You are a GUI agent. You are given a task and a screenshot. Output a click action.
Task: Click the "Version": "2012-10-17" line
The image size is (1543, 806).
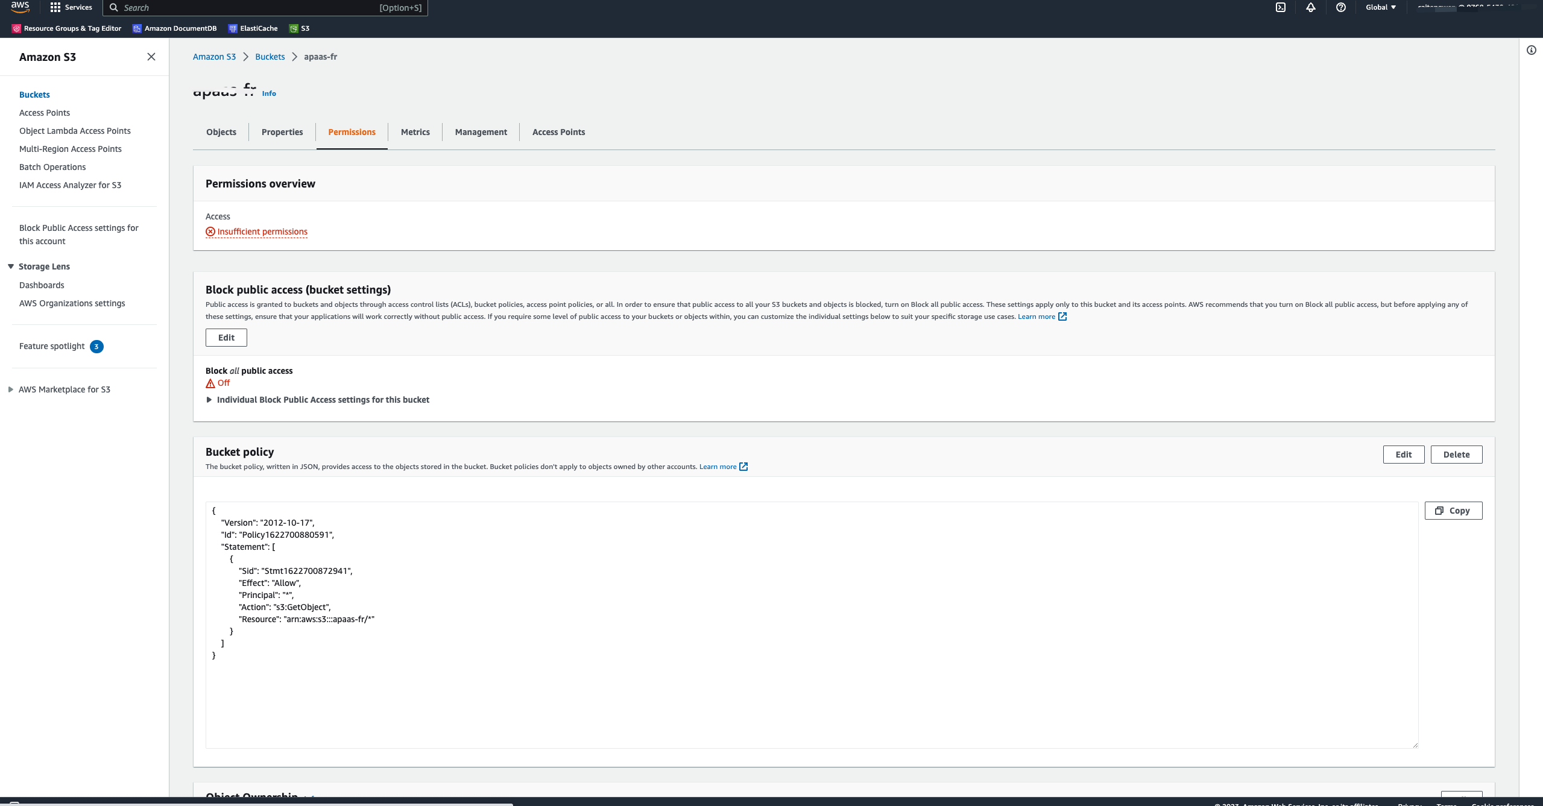click(268, 523)
